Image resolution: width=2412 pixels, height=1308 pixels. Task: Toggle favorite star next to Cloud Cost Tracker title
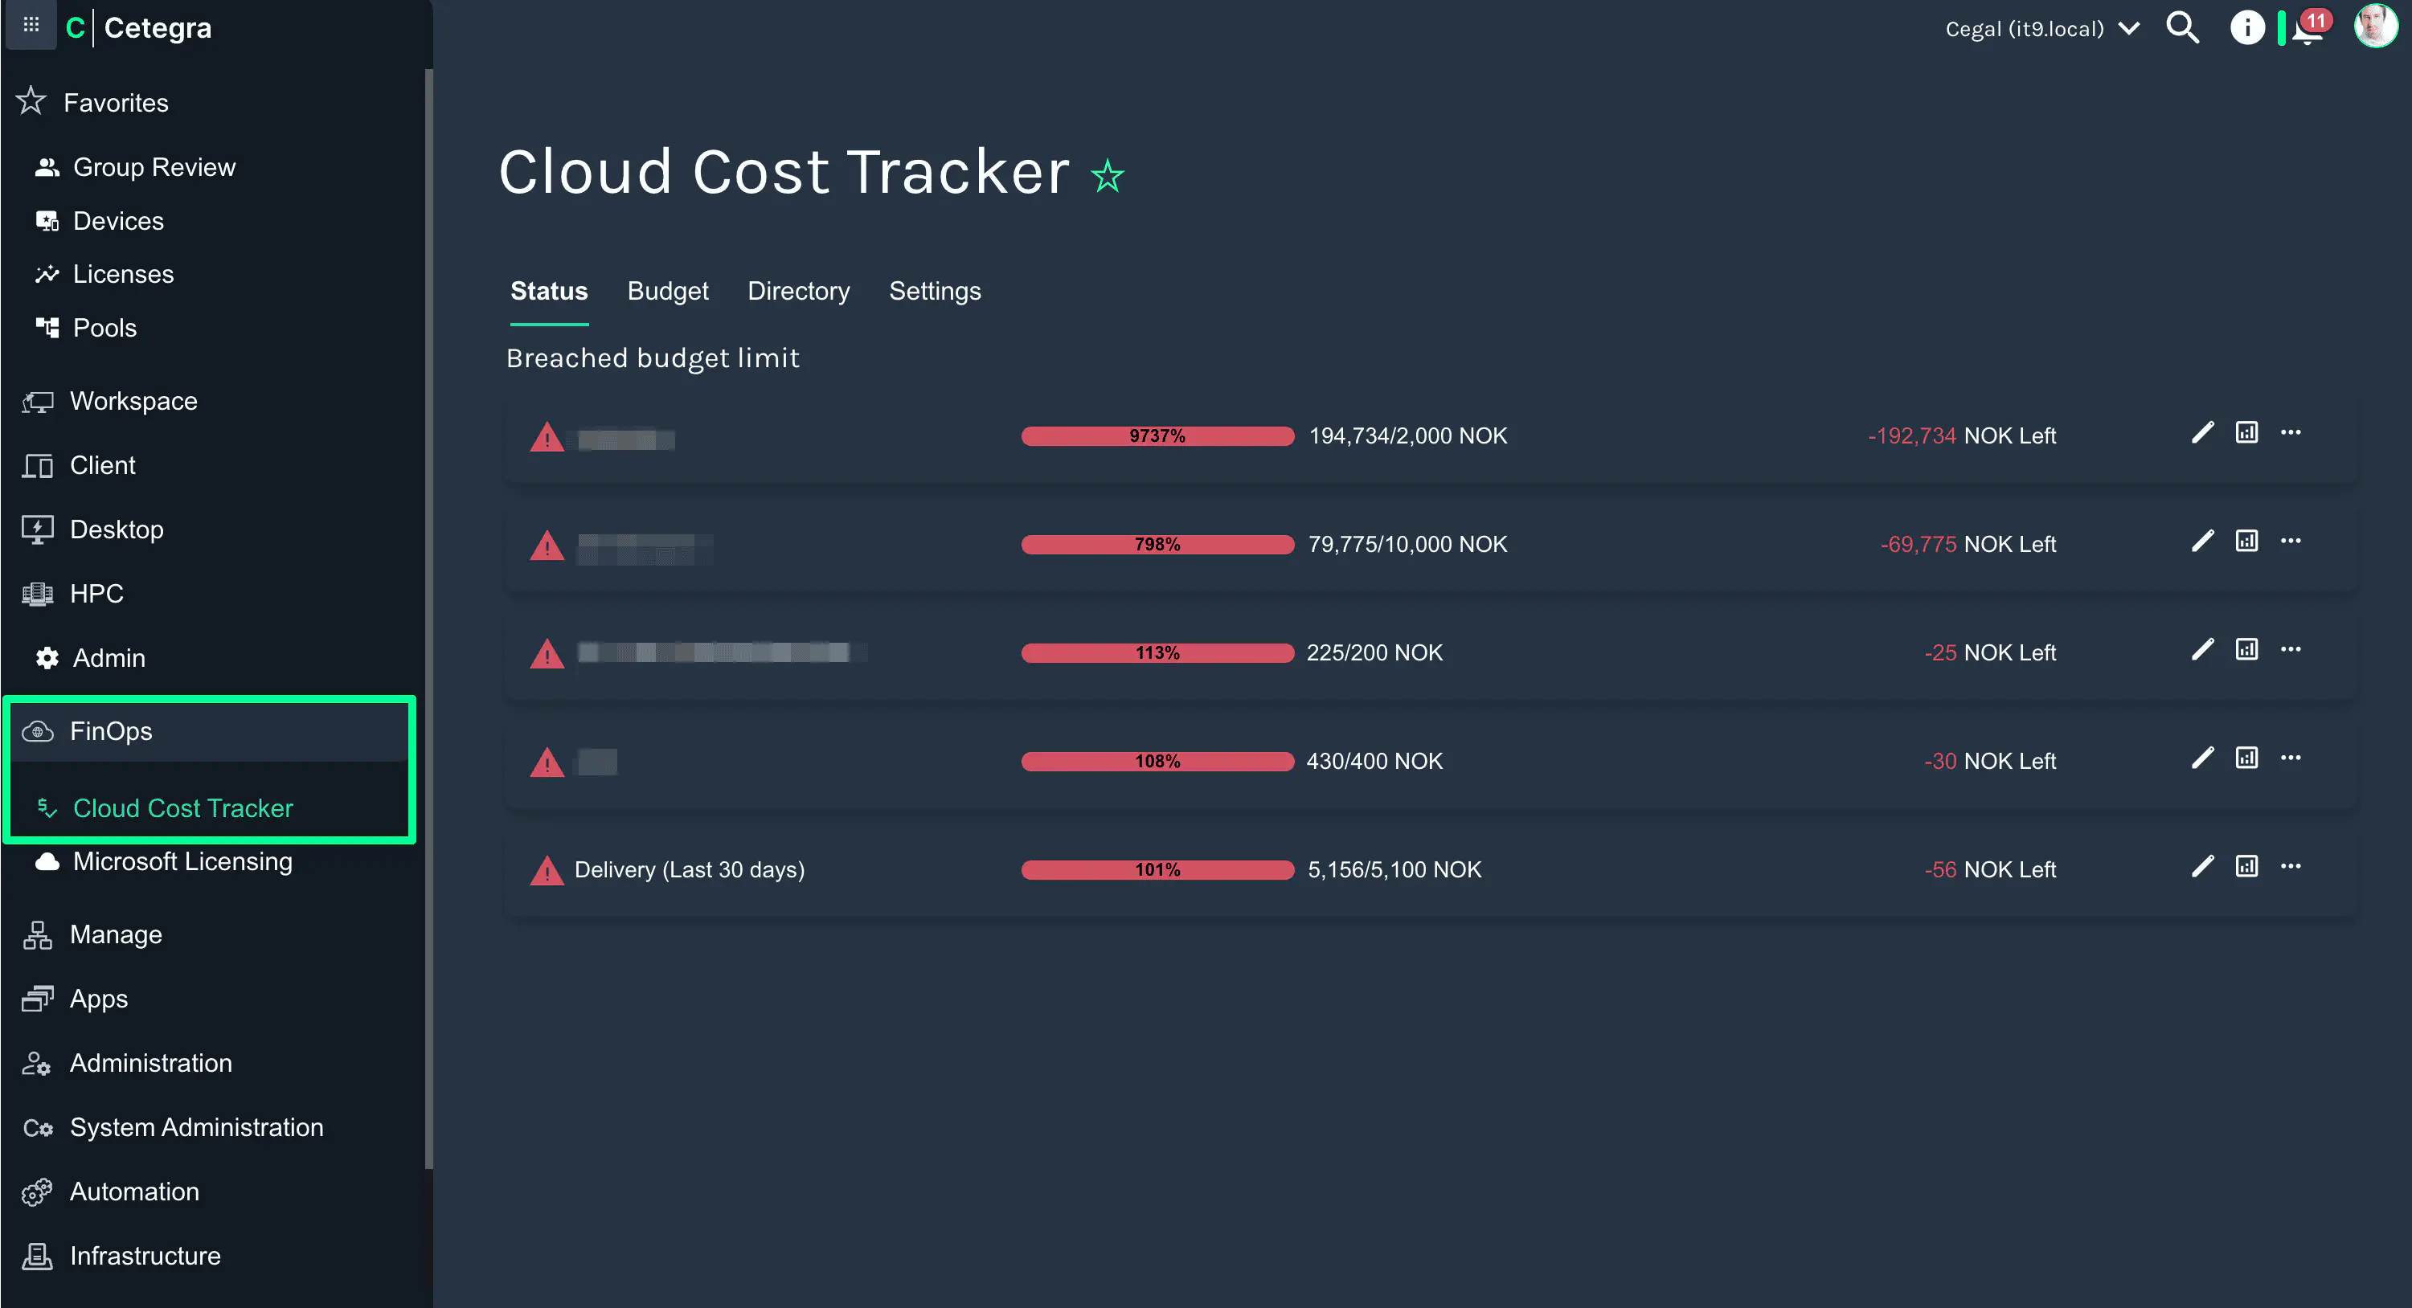coord(1108,176)
